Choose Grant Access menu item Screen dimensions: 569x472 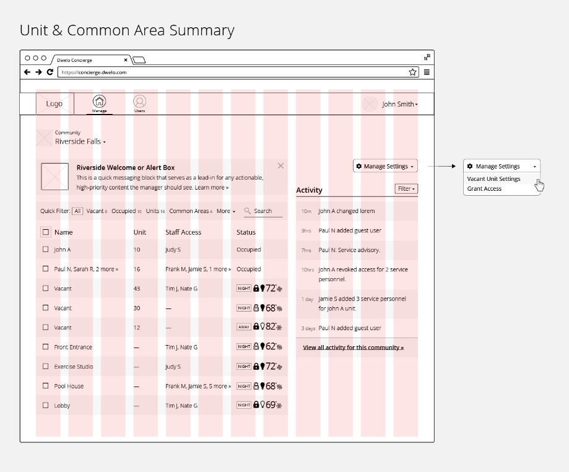tap(484, 189)
